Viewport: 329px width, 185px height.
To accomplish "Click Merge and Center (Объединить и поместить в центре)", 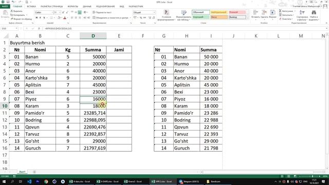I will (x=111, y=18).
